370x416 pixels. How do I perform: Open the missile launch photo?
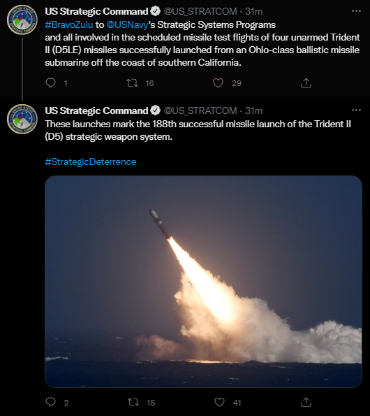click(x=203, y=282)
